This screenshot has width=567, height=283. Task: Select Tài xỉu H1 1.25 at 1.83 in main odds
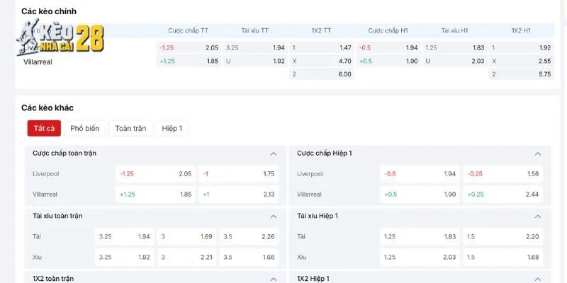tap(455, 47)
